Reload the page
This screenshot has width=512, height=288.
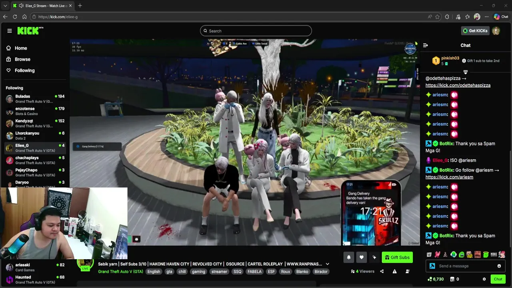pyautogui.click(x=15, y=17)
